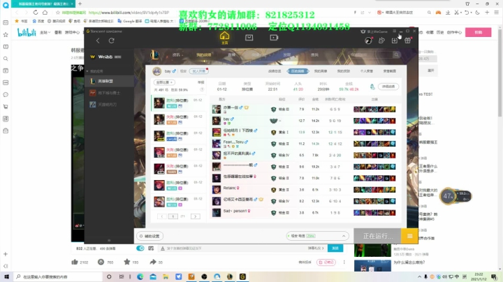Switch to 我的战绩 tab
The image size is (503, 282).
pyautogui.click(x=203, y=55)
